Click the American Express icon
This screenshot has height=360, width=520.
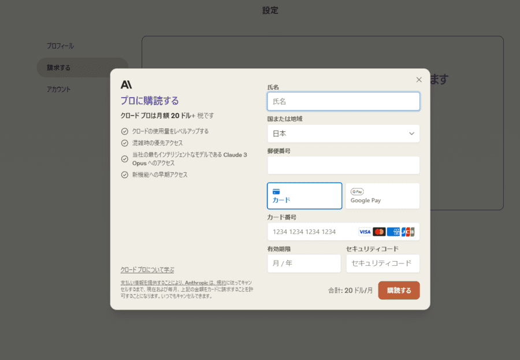[393, 232]
